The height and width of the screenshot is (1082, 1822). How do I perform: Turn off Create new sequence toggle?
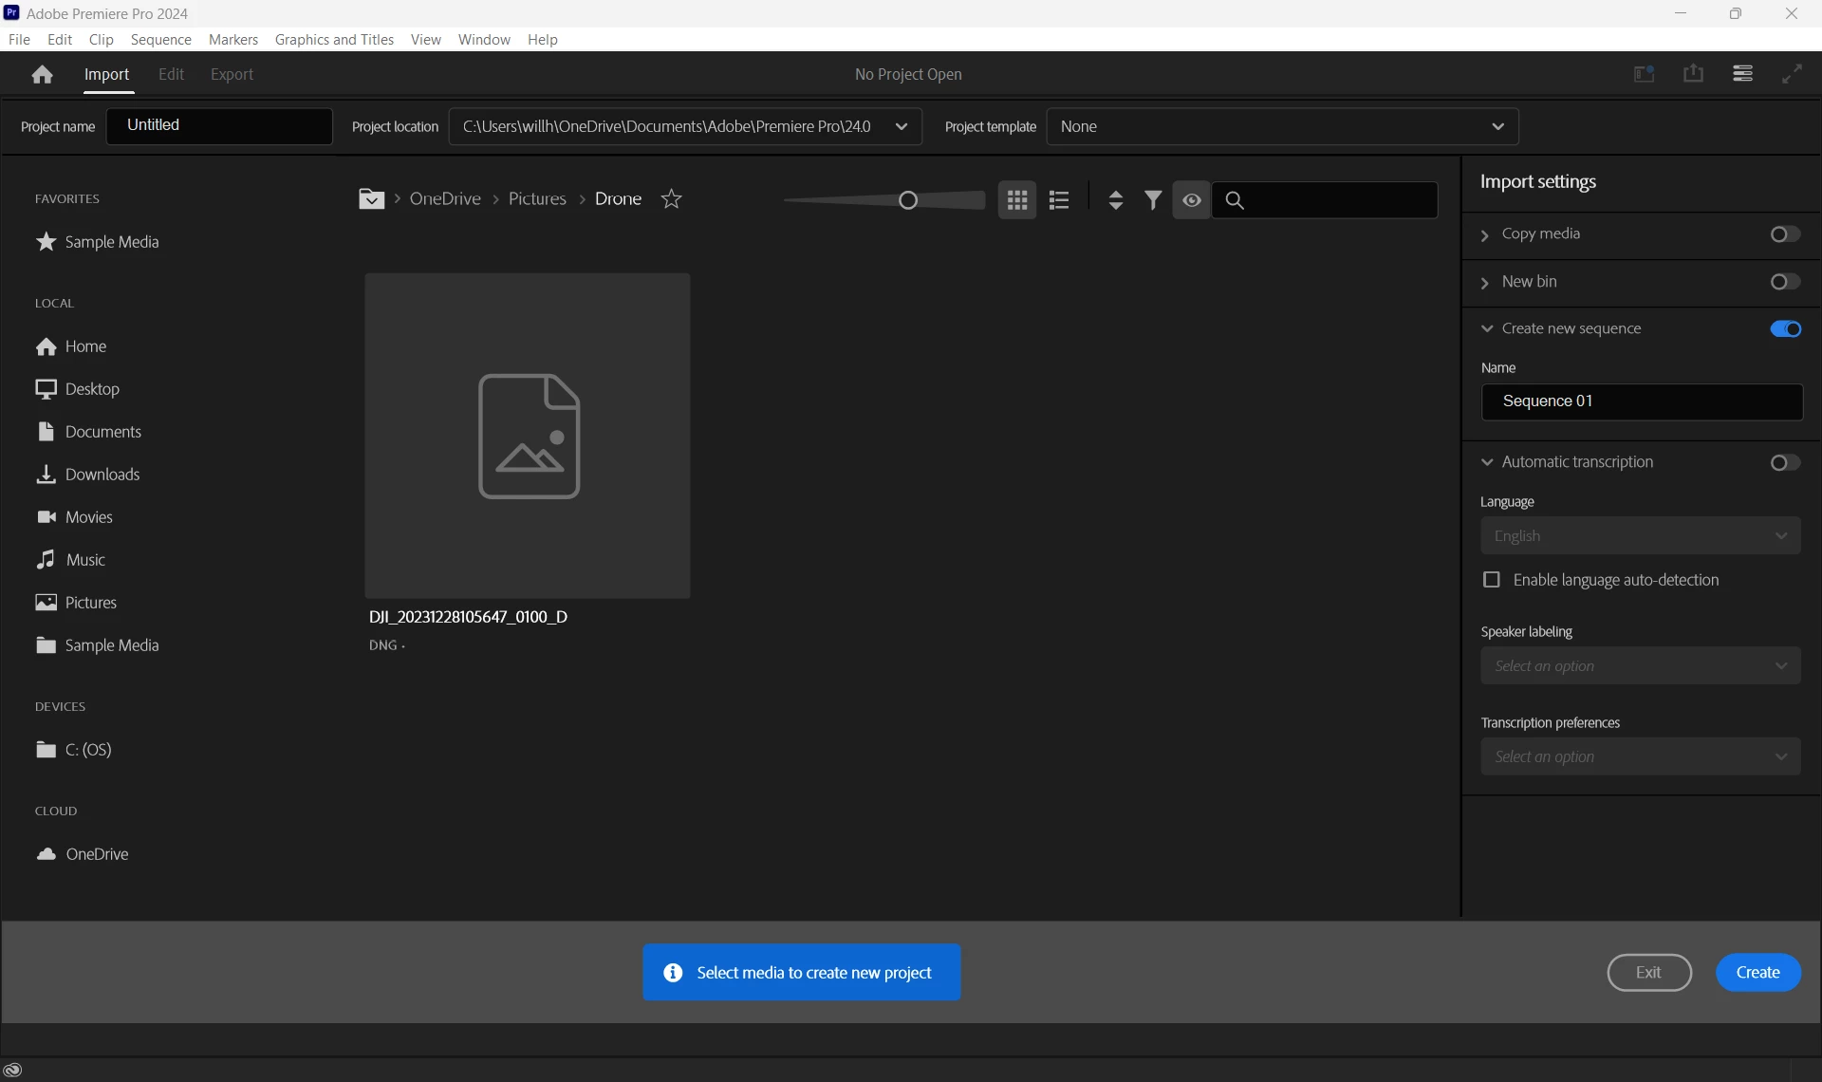click(1785, 329)
